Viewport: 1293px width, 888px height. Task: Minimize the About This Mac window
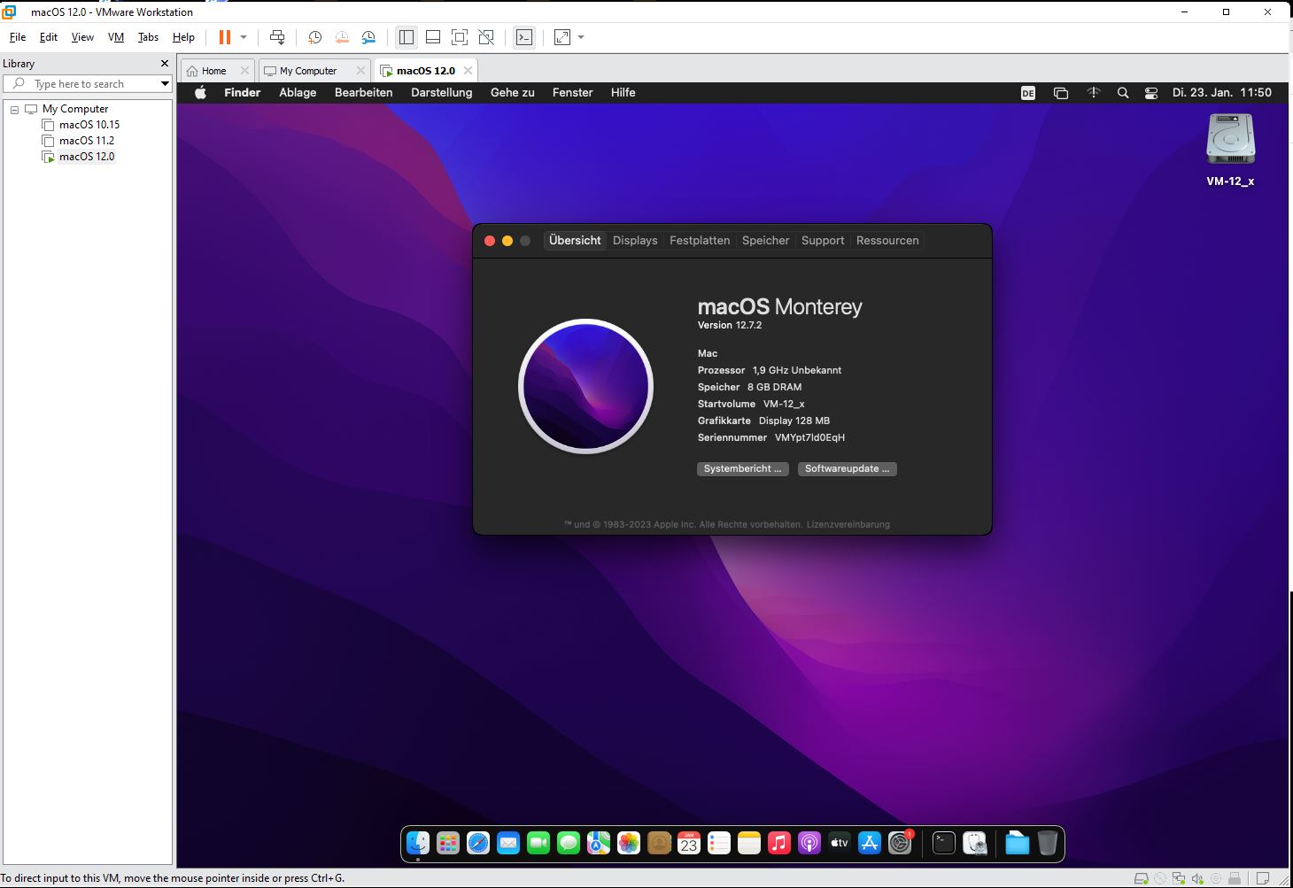point(507,241)
